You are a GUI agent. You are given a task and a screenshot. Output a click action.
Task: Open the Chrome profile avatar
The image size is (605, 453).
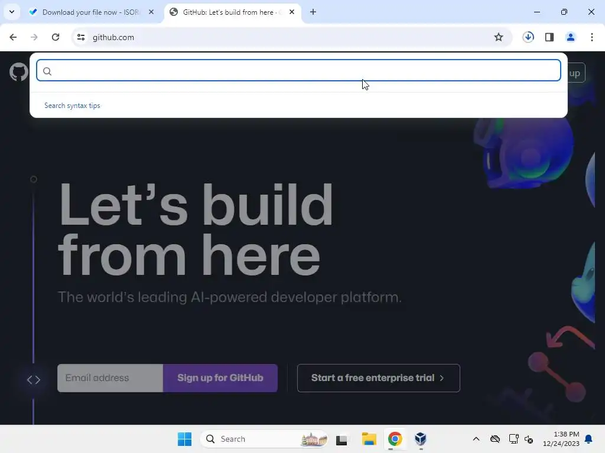point(570,37)
